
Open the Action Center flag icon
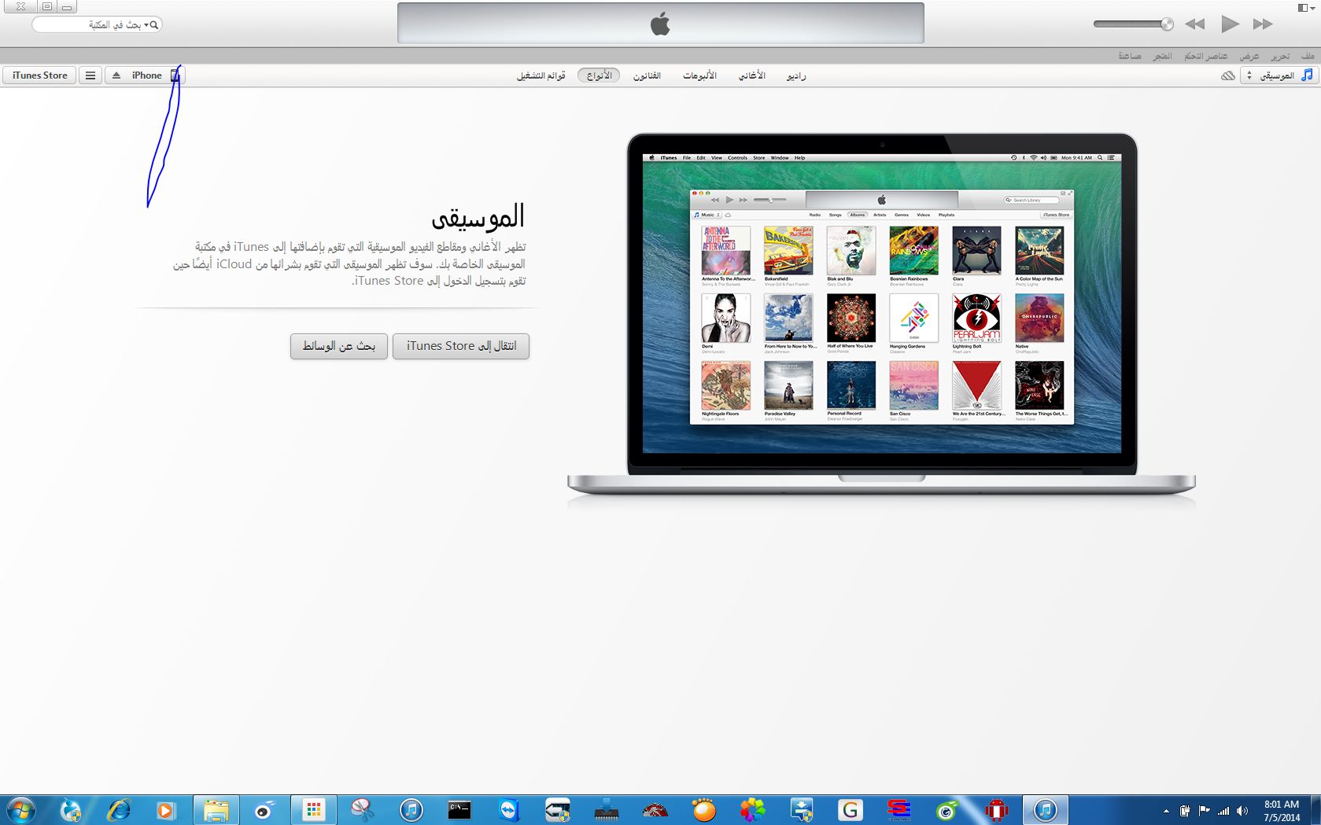(x=1205, y=811)
